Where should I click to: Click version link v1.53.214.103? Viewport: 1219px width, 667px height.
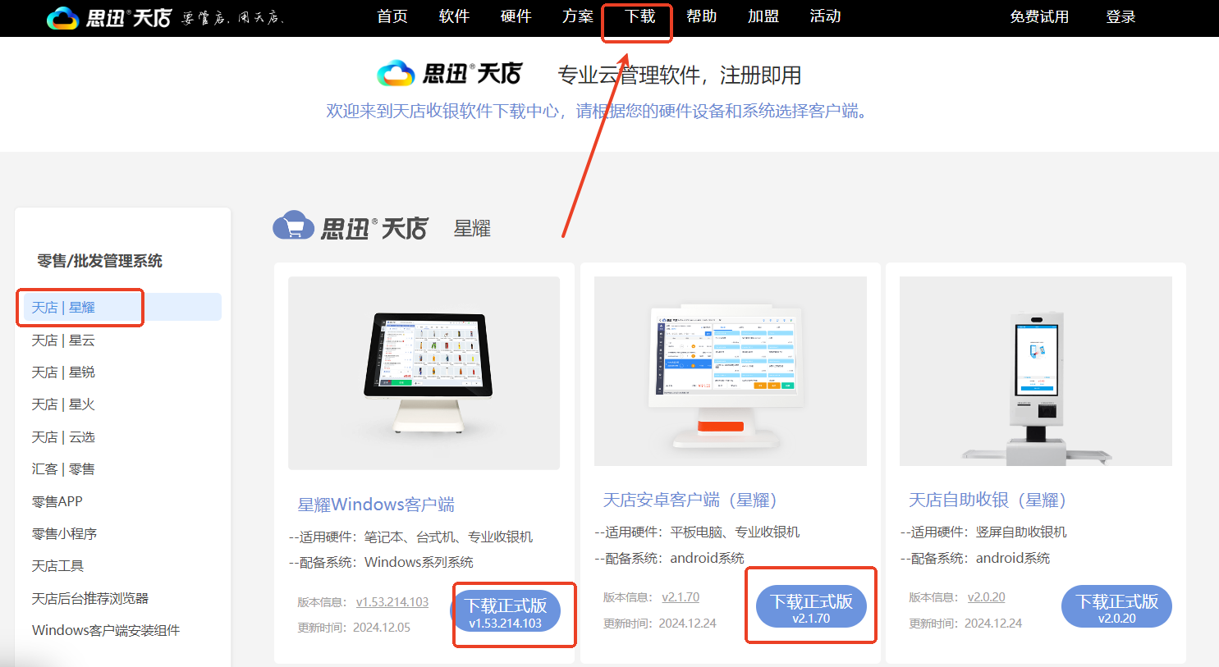(392, 602)
